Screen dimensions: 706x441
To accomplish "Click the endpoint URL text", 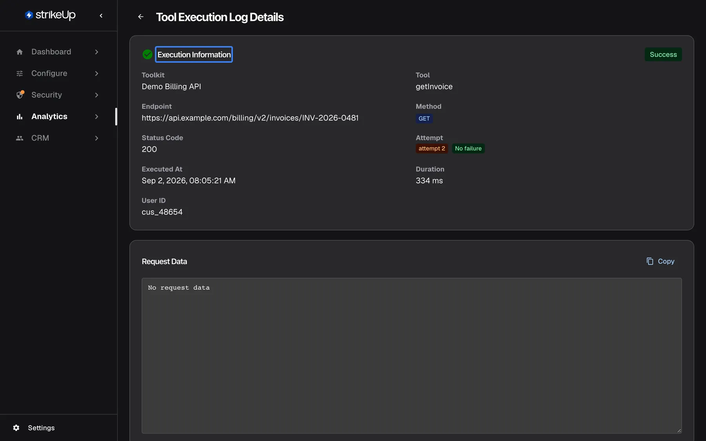I will [250, 118].
